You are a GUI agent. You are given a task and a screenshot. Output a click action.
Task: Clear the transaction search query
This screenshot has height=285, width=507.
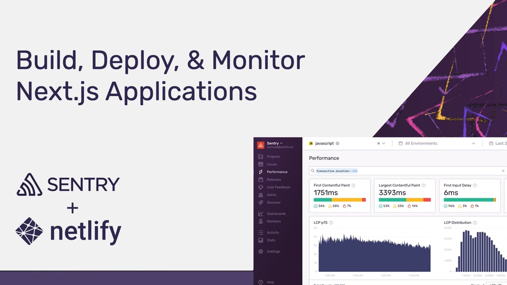pos(503,171)
